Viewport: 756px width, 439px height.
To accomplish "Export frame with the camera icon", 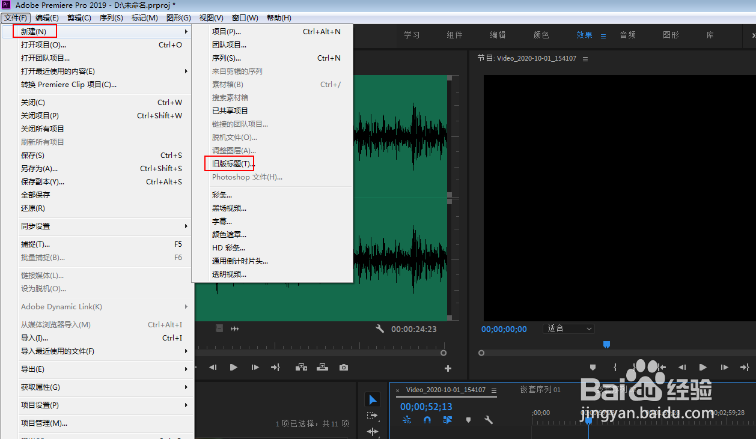I will click(x=344, y=368).
